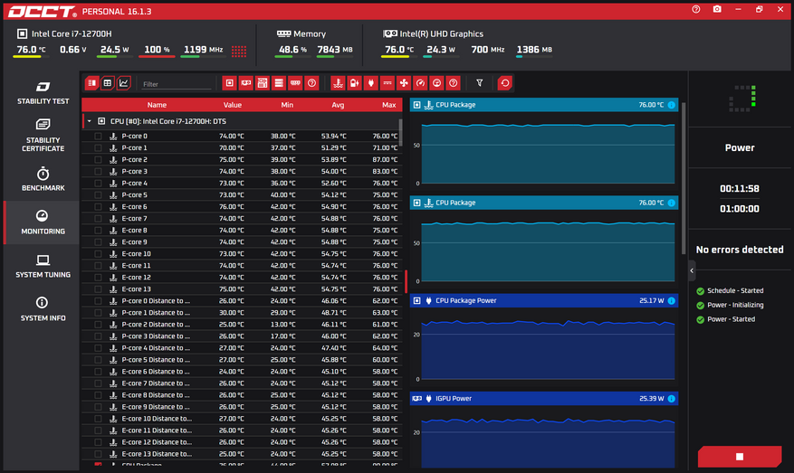Open the Benchmark page

(43, 179)
